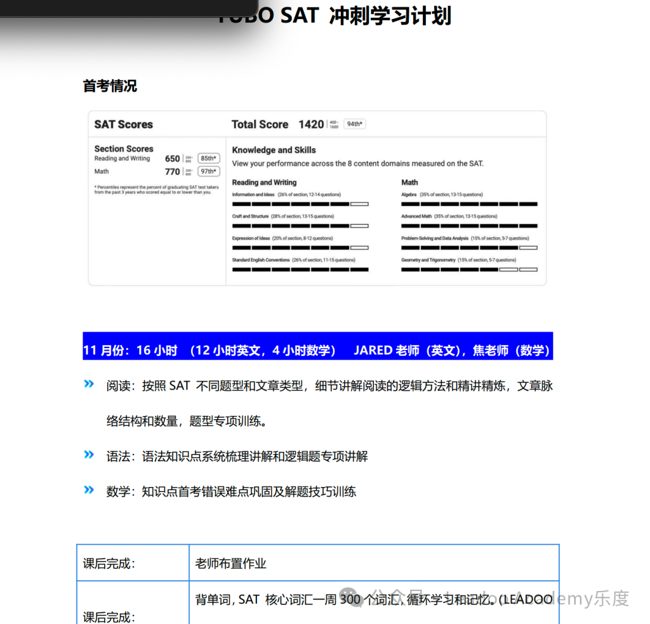Click the percentiles footnote text
This screenshot has height=624, width=650.
(x=156, y=190)
